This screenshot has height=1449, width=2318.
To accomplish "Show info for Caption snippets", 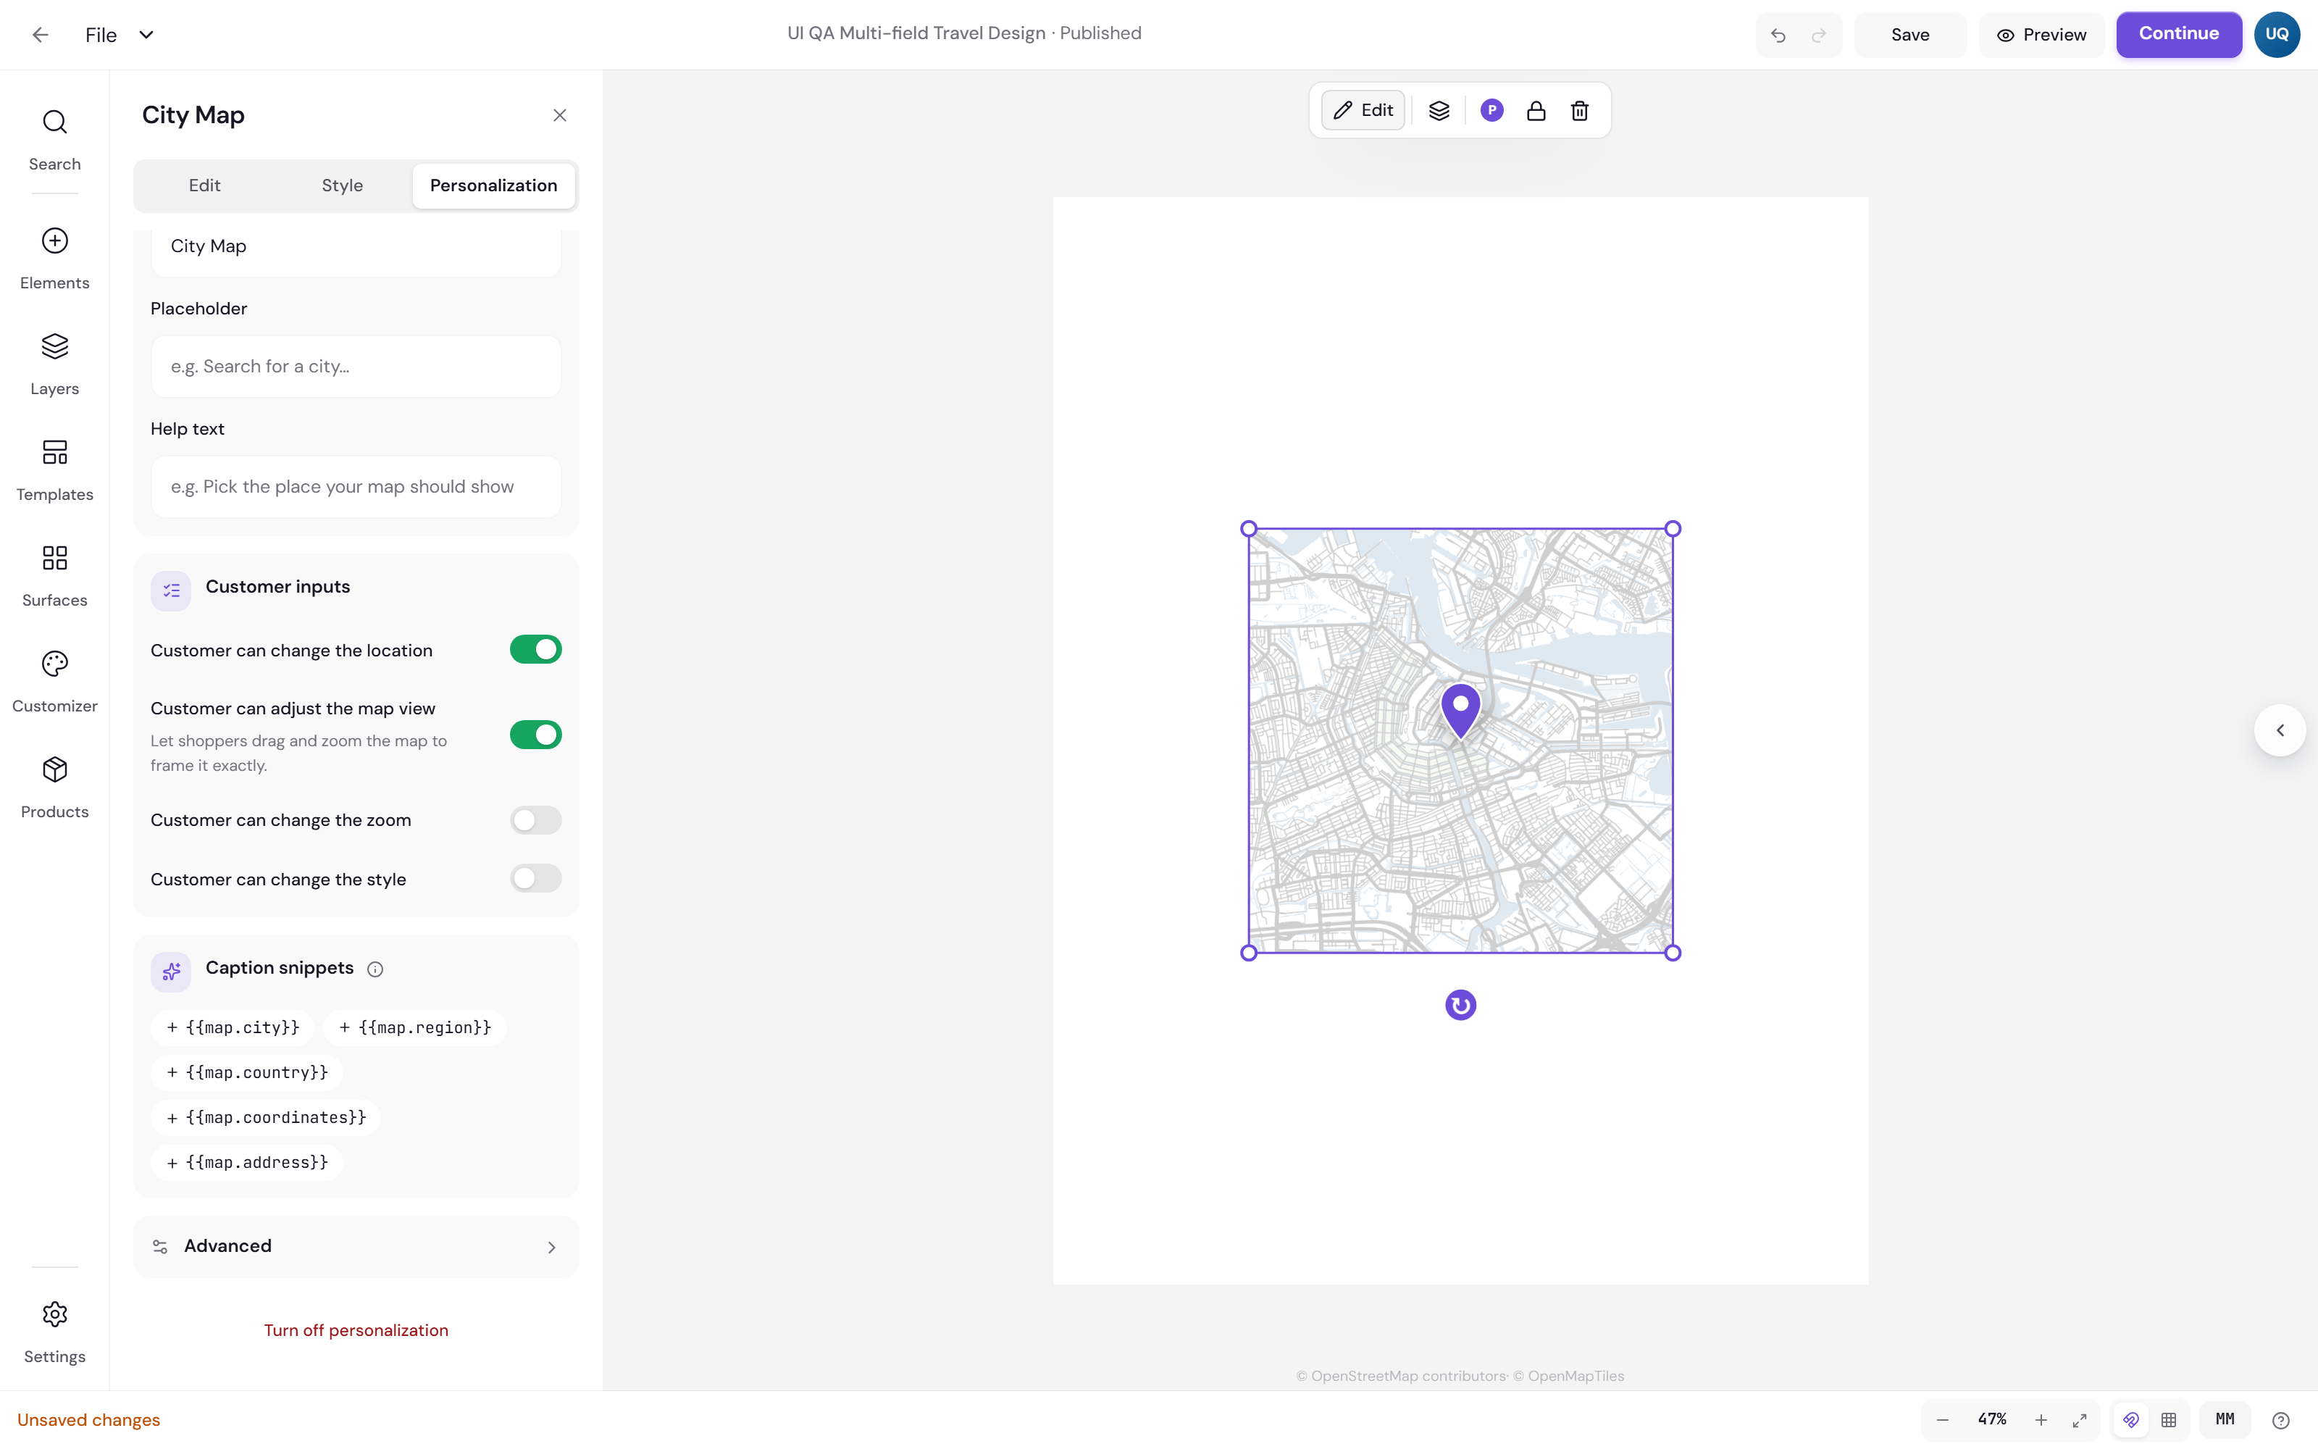I will (375, 969).
